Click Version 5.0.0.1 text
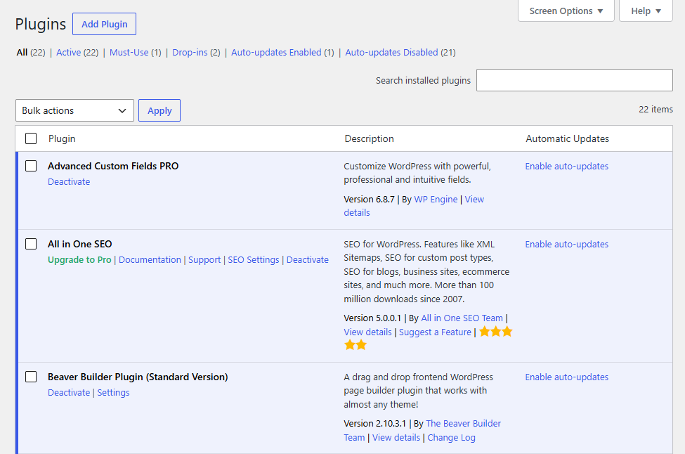Viewport: 685px width, 454px height. point(372,318)
